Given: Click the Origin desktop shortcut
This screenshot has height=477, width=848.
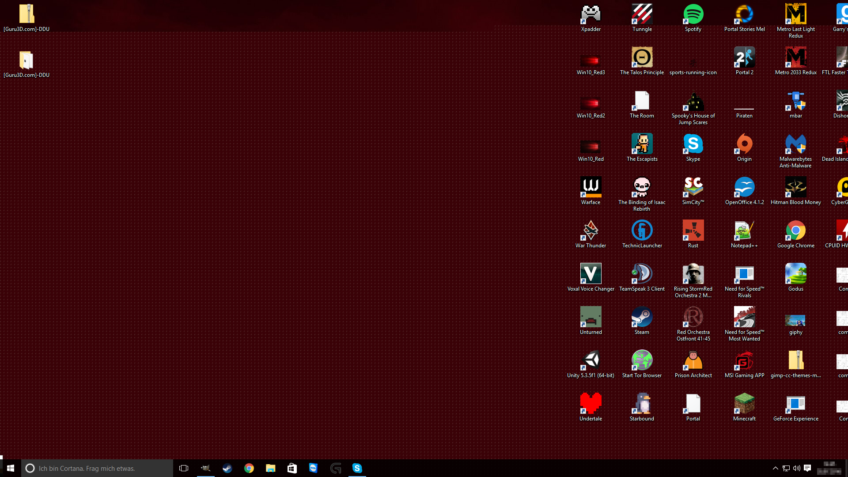Looking at the screenshot, I should click(x=744, y=144).
